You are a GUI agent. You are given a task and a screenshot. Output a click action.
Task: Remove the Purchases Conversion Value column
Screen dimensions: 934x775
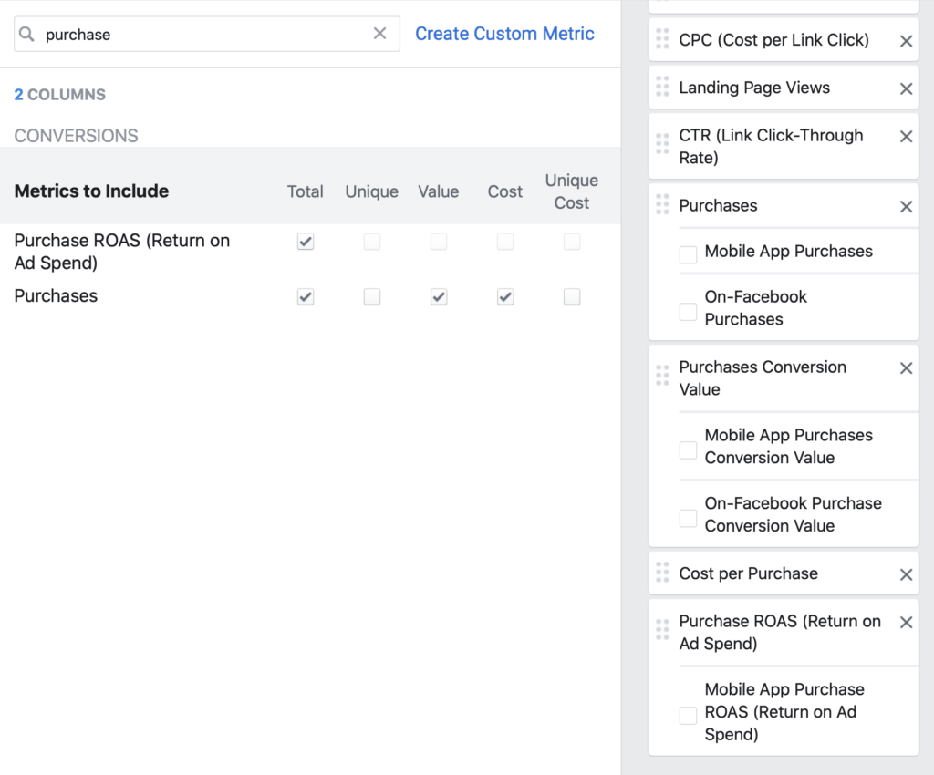pyautogui.click(x=906, y=367)
